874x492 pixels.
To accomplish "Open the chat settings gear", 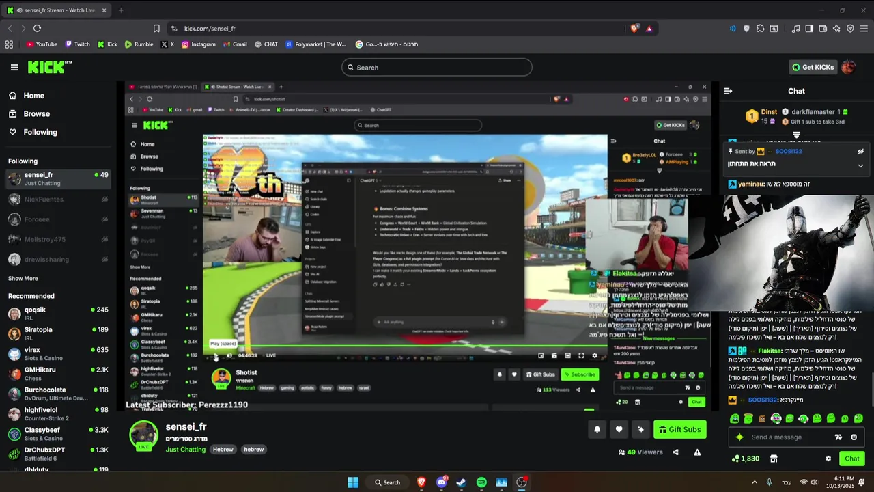I will click(x=828, y=459).
